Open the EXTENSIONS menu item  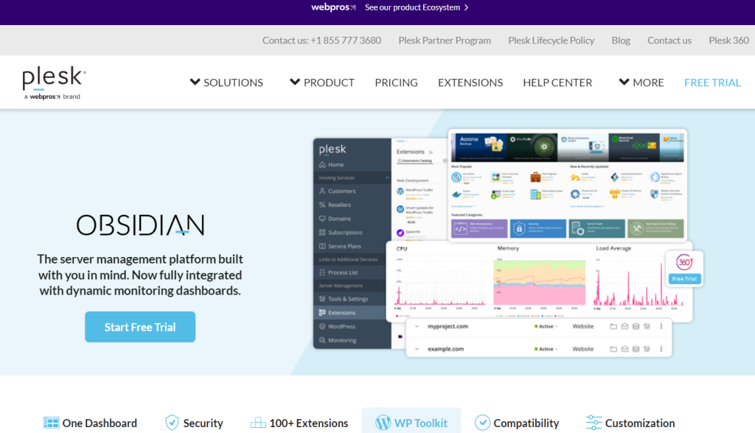(470, 82)
